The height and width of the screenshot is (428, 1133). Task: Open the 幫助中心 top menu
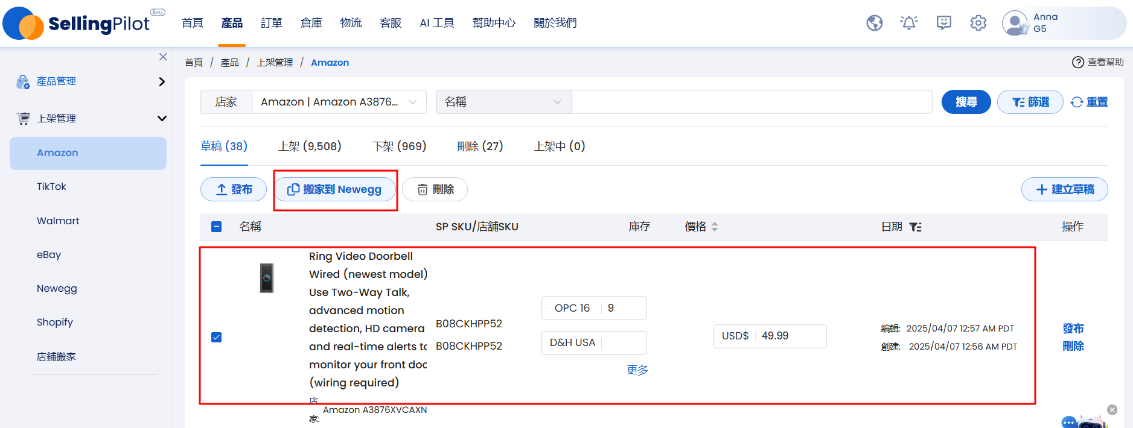click(x=494, y=23)
